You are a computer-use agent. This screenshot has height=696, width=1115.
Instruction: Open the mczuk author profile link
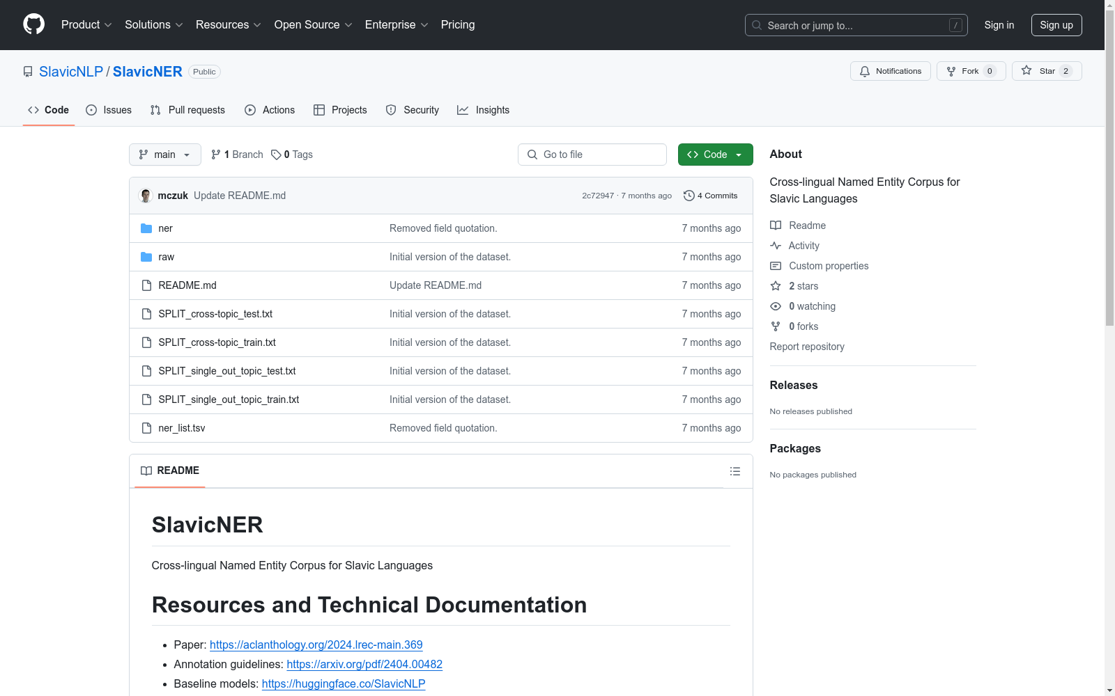[173, 196]
